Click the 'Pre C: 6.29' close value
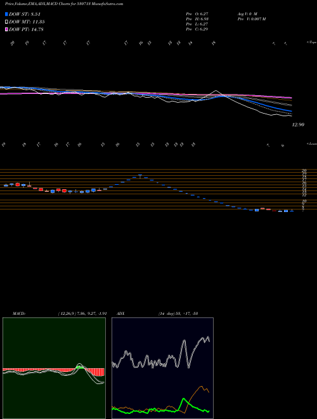Viewport: 317px width, 419px height. pos(197,29)
